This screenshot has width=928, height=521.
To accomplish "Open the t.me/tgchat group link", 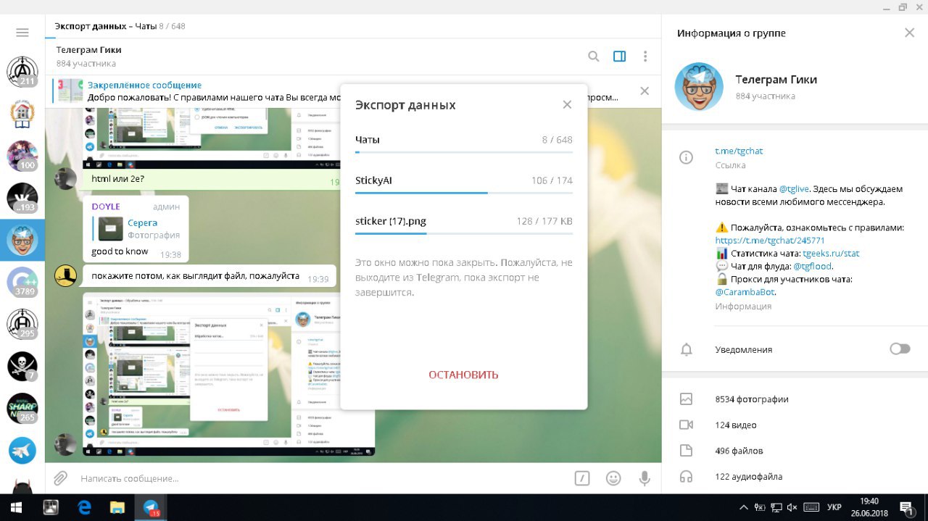I will tap(739, 151).
